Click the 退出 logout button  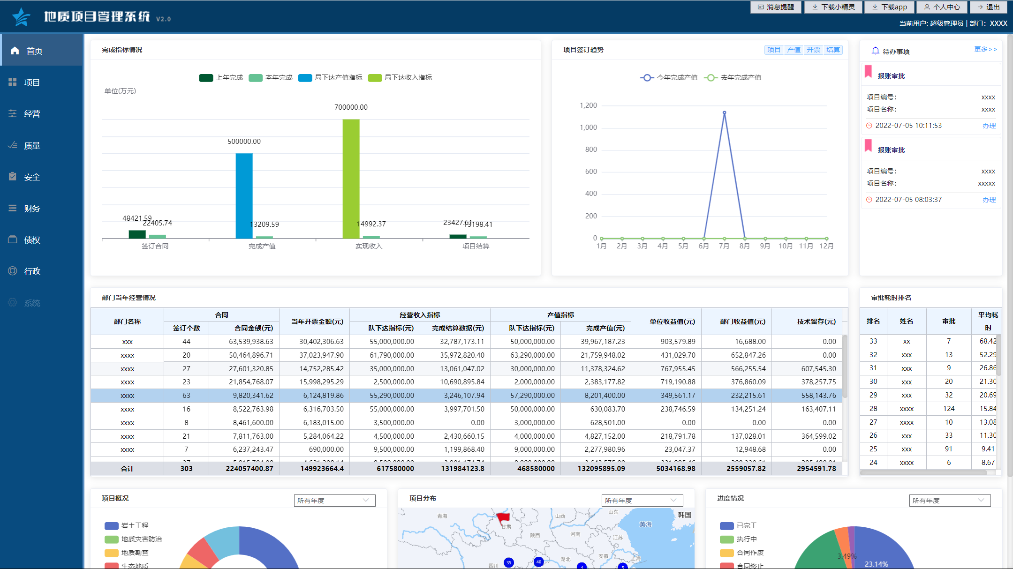pos(988,7)
